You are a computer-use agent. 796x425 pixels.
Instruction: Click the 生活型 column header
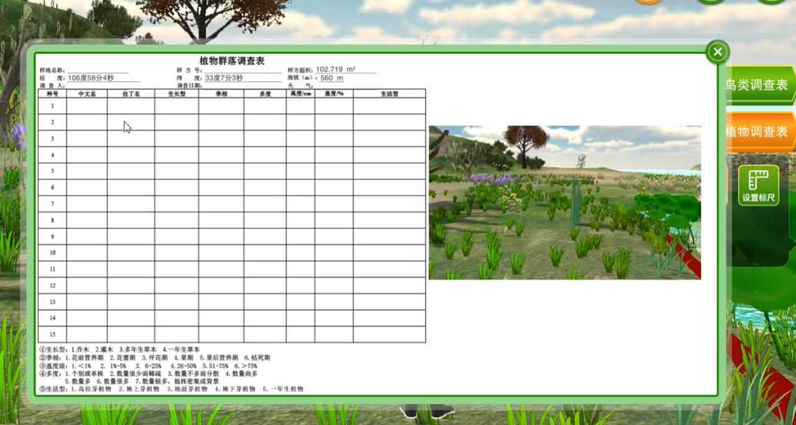[390, 94]
